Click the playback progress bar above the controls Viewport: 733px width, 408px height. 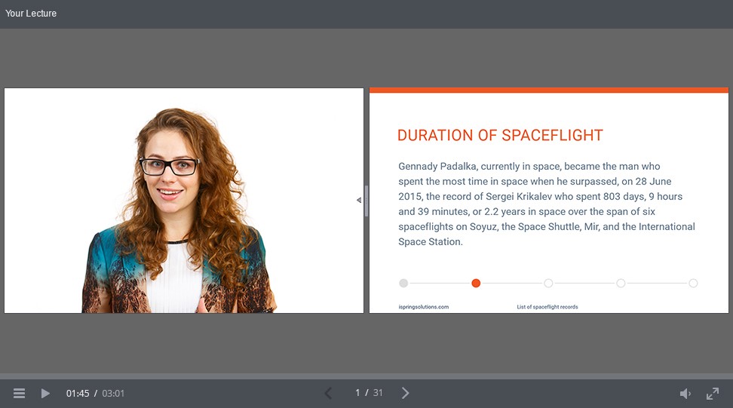[366, 376]
